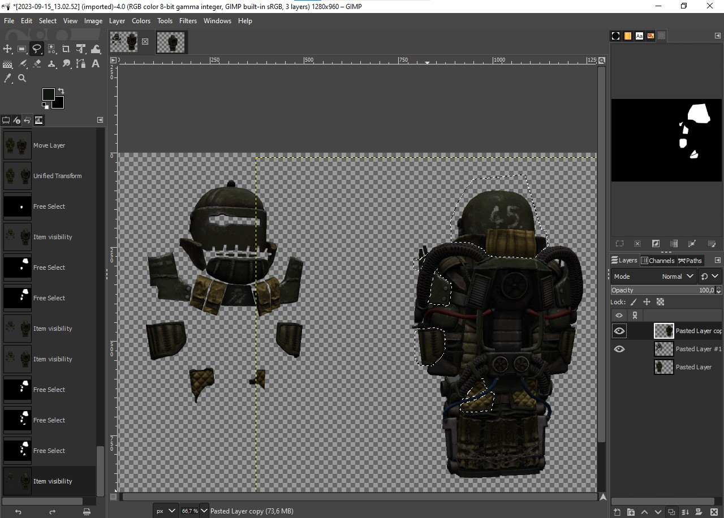Open upper-right dock configuration menu
The image size is (724, 518).
[x=718, y=36]
